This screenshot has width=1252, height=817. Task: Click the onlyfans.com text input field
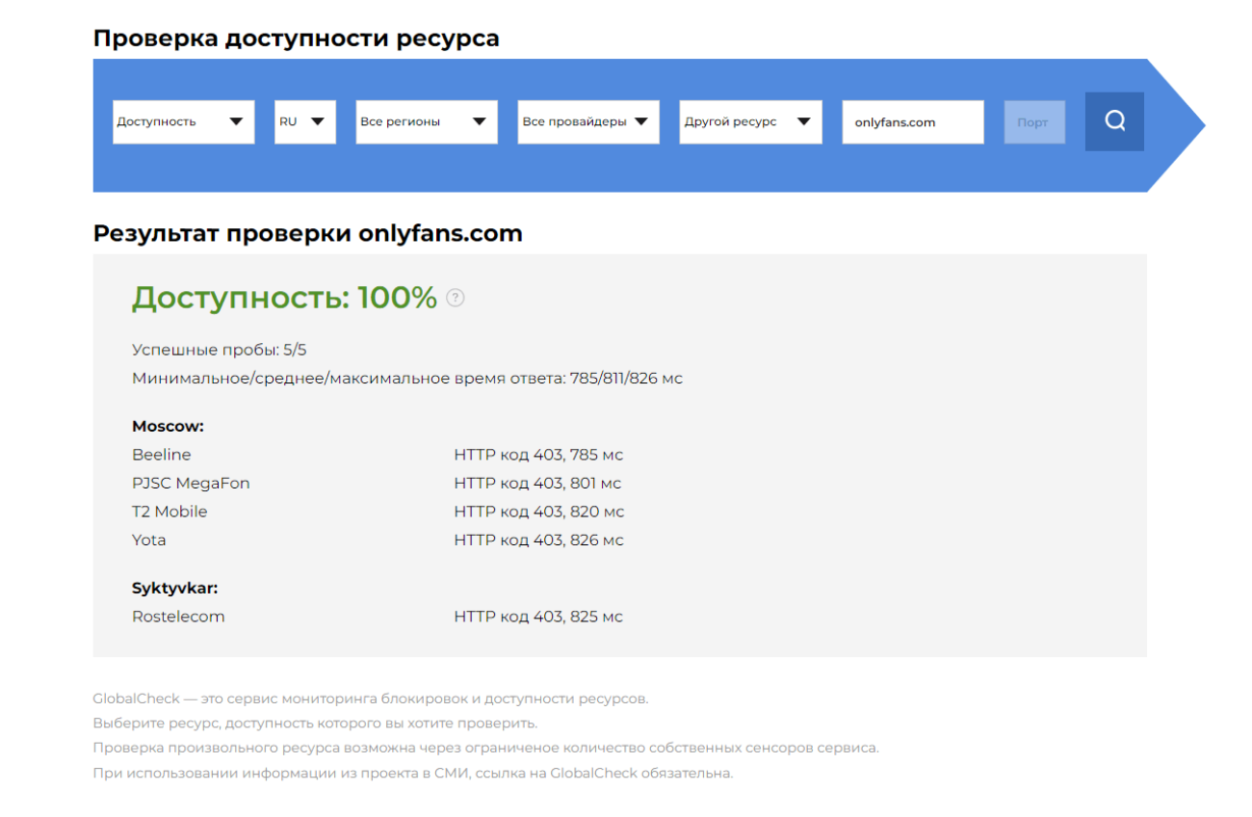[x=912, y=121]
